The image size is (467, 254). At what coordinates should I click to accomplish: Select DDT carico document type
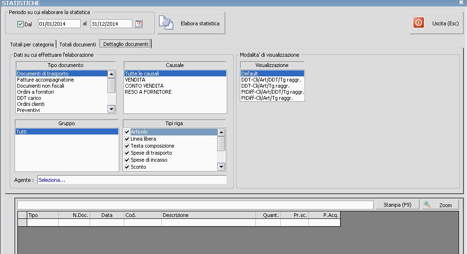[61, 98]
